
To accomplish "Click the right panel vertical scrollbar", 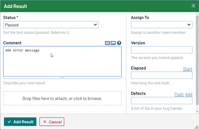I will (x=197, y=61).
